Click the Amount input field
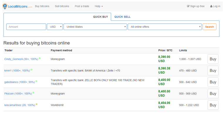Image resolution: width=224 pixels, height=114 pixels. pos(26,27)
